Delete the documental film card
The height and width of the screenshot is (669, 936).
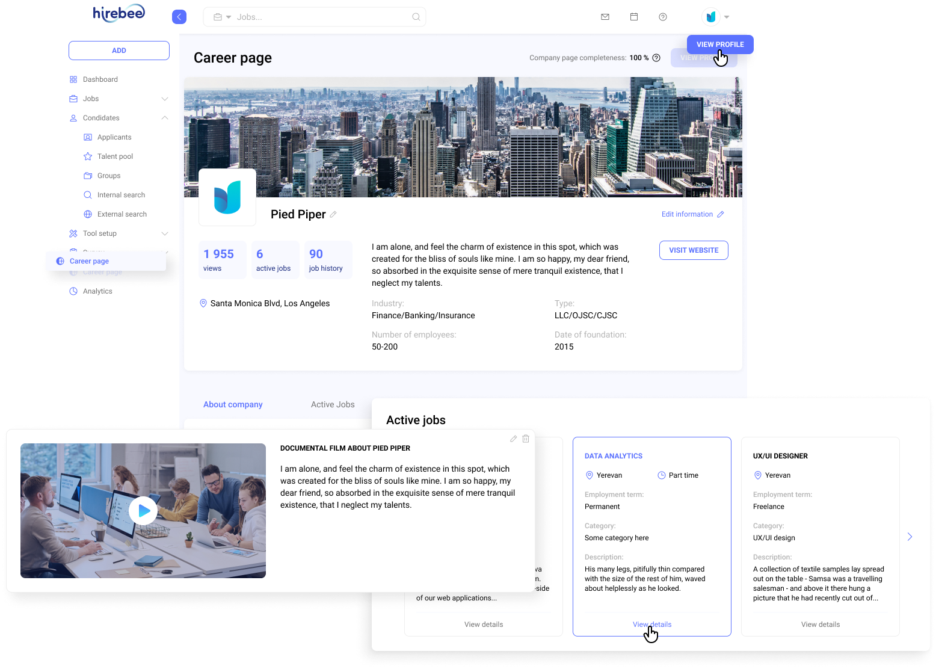coord(526,439)
